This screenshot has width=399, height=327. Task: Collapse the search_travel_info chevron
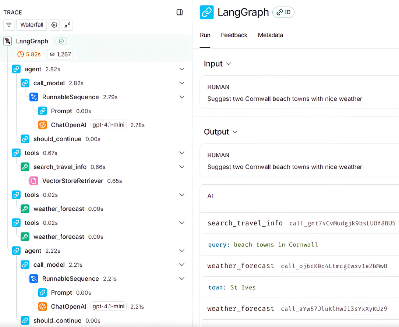[182, 167]
